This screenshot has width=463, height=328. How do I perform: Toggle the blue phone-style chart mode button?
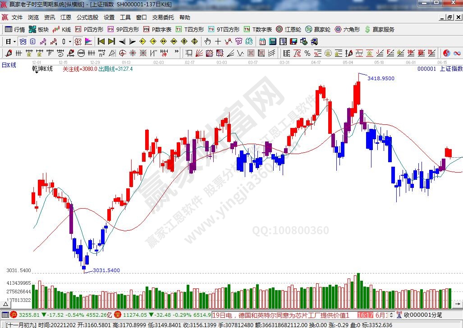tap(23, 41)
